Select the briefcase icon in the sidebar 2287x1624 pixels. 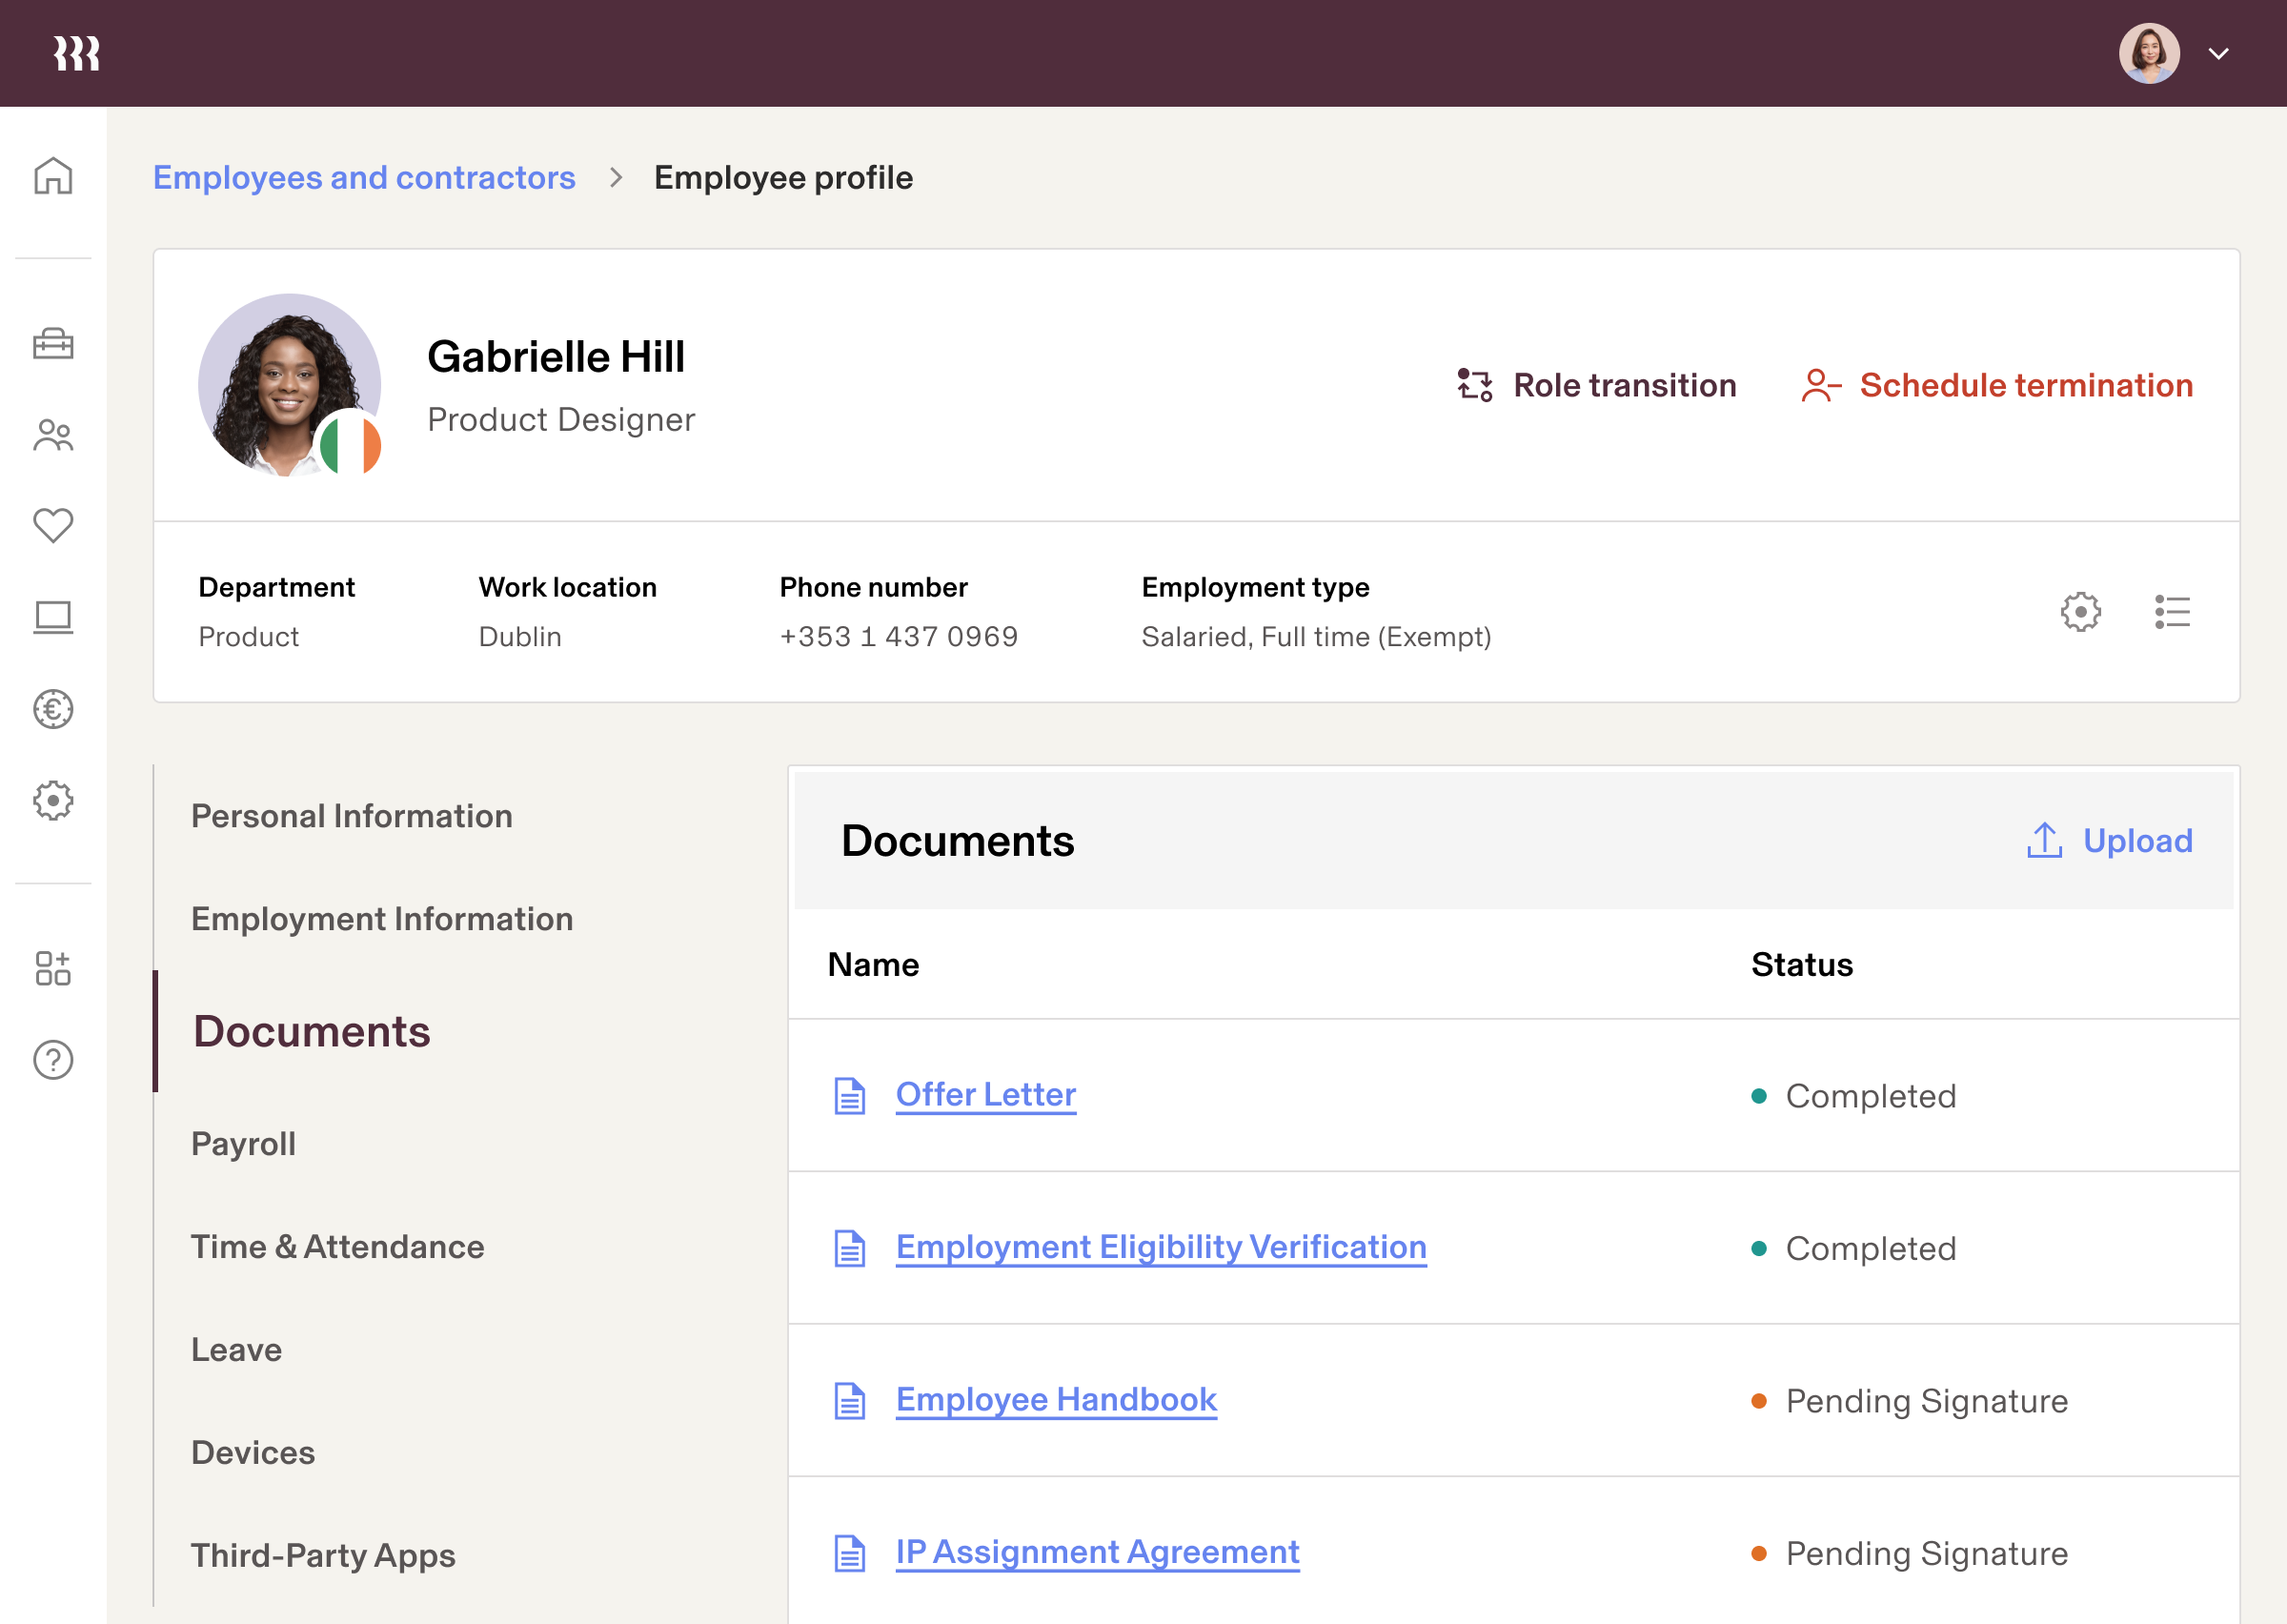pos(53,343)
